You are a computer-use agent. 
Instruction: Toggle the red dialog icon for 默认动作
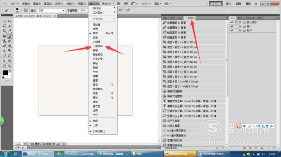236,22
